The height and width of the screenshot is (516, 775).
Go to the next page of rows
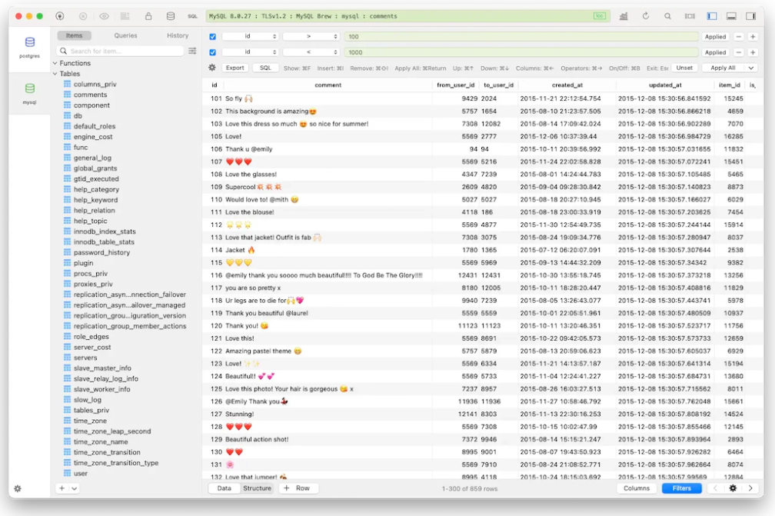(x=750, y=488)
